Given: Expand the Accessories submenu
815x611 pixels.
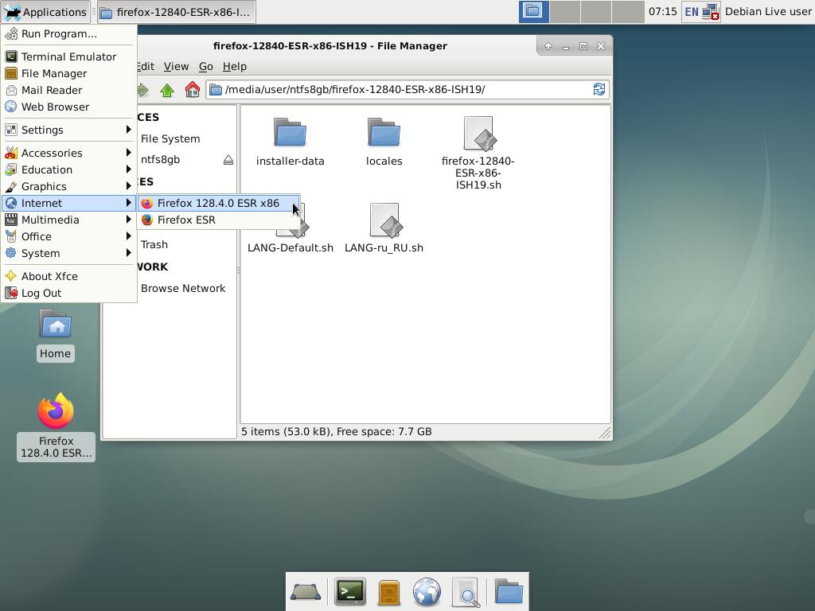Looking at the screenshot, I should pyautogui.click(x=68, y=153).
